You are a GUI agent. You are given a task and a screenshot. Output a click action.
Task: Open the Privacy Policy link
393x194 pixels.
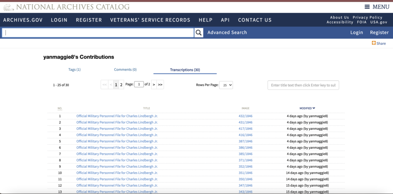point(367,18)
